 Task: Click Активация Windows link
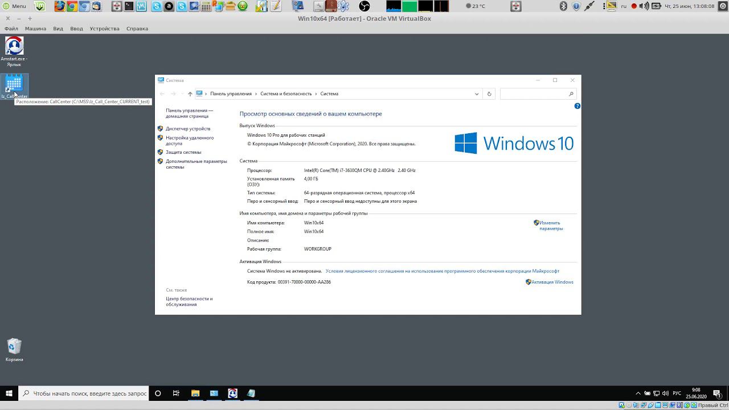pos(552,282)
